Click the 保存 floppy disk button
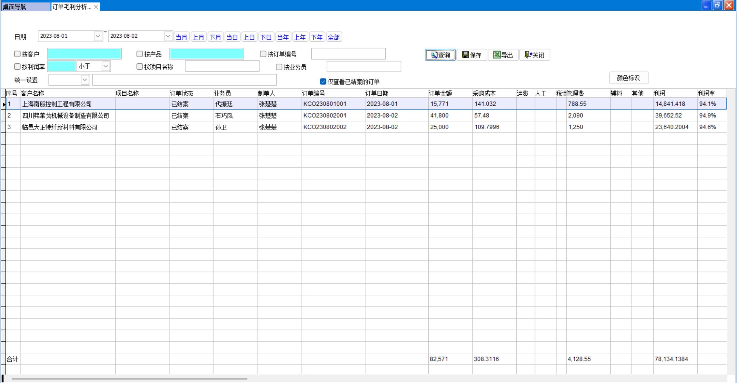This screenshot has width=737, height=383. tap(472, 55)
